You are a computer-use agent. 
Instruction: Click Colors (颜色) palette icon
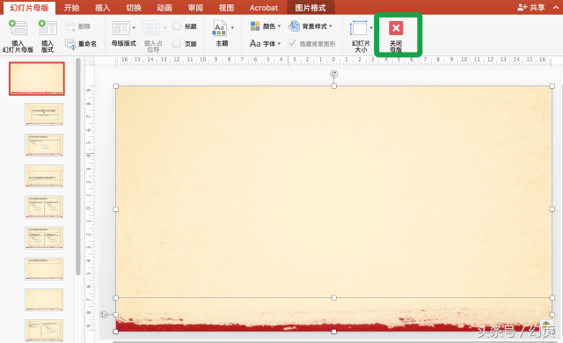point(255,26)
